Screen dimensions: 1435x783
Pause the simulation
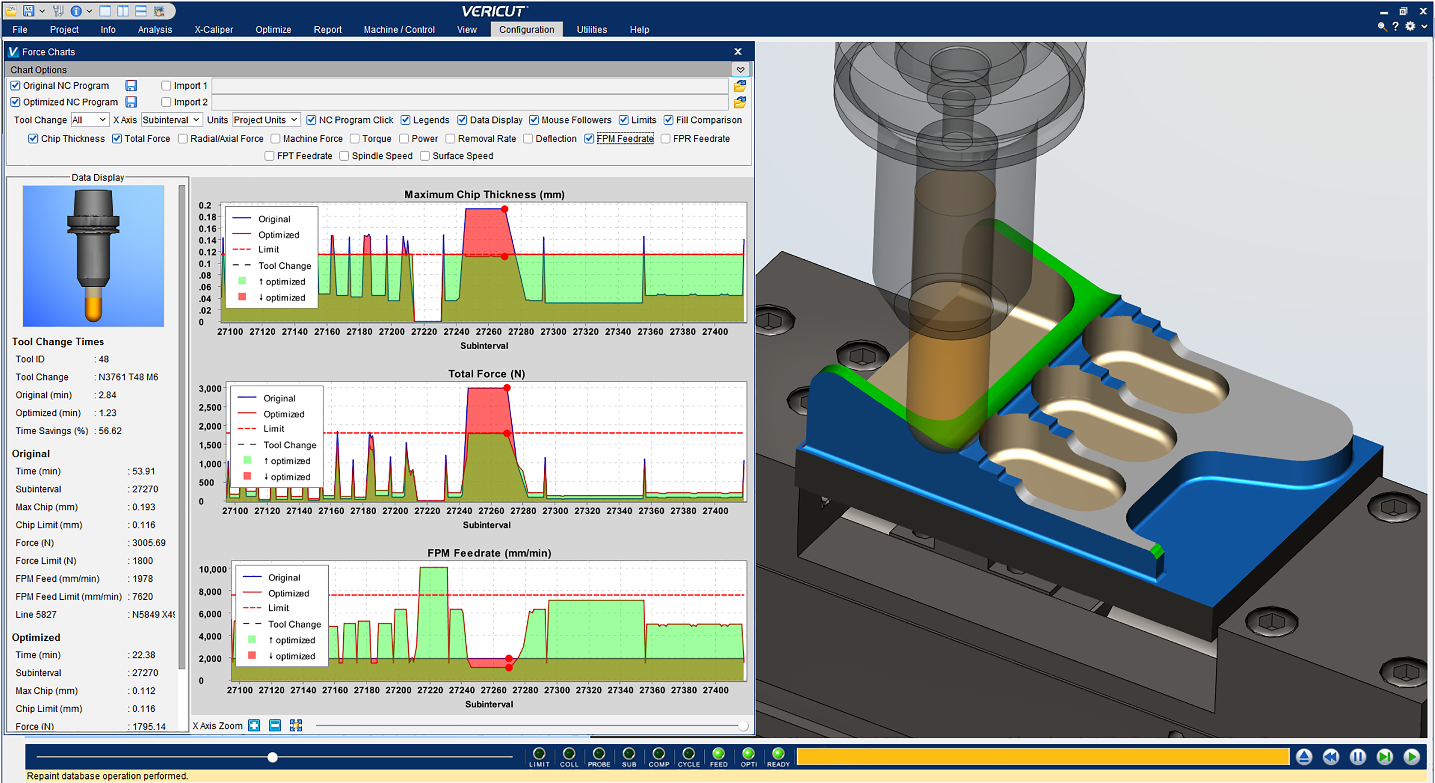(x=1358, y=756)
